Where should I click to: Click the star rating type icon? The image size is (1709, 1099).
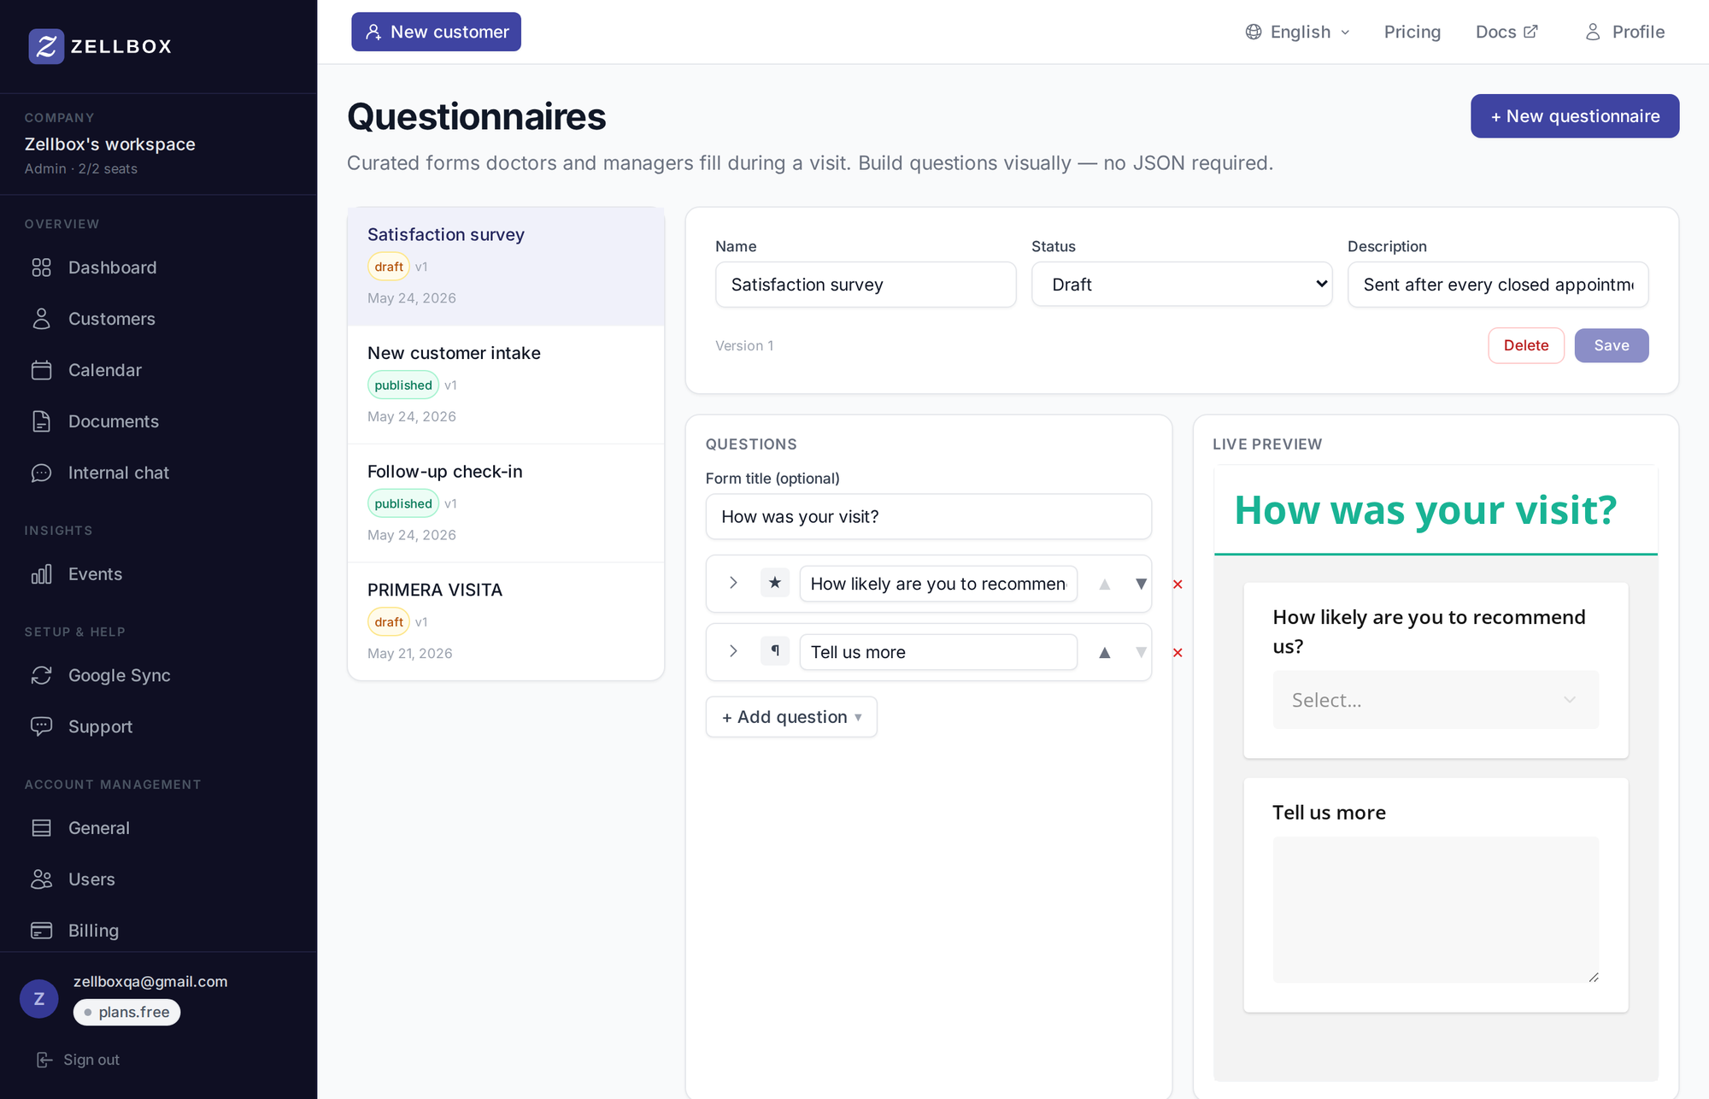775,583
